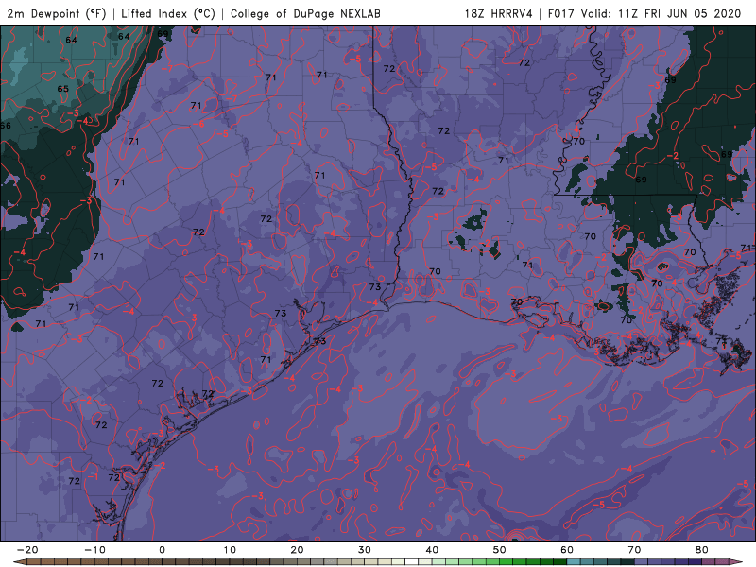Click the "-20" color scale label
This screenshot has width=756, height=567.
(27, 550)
